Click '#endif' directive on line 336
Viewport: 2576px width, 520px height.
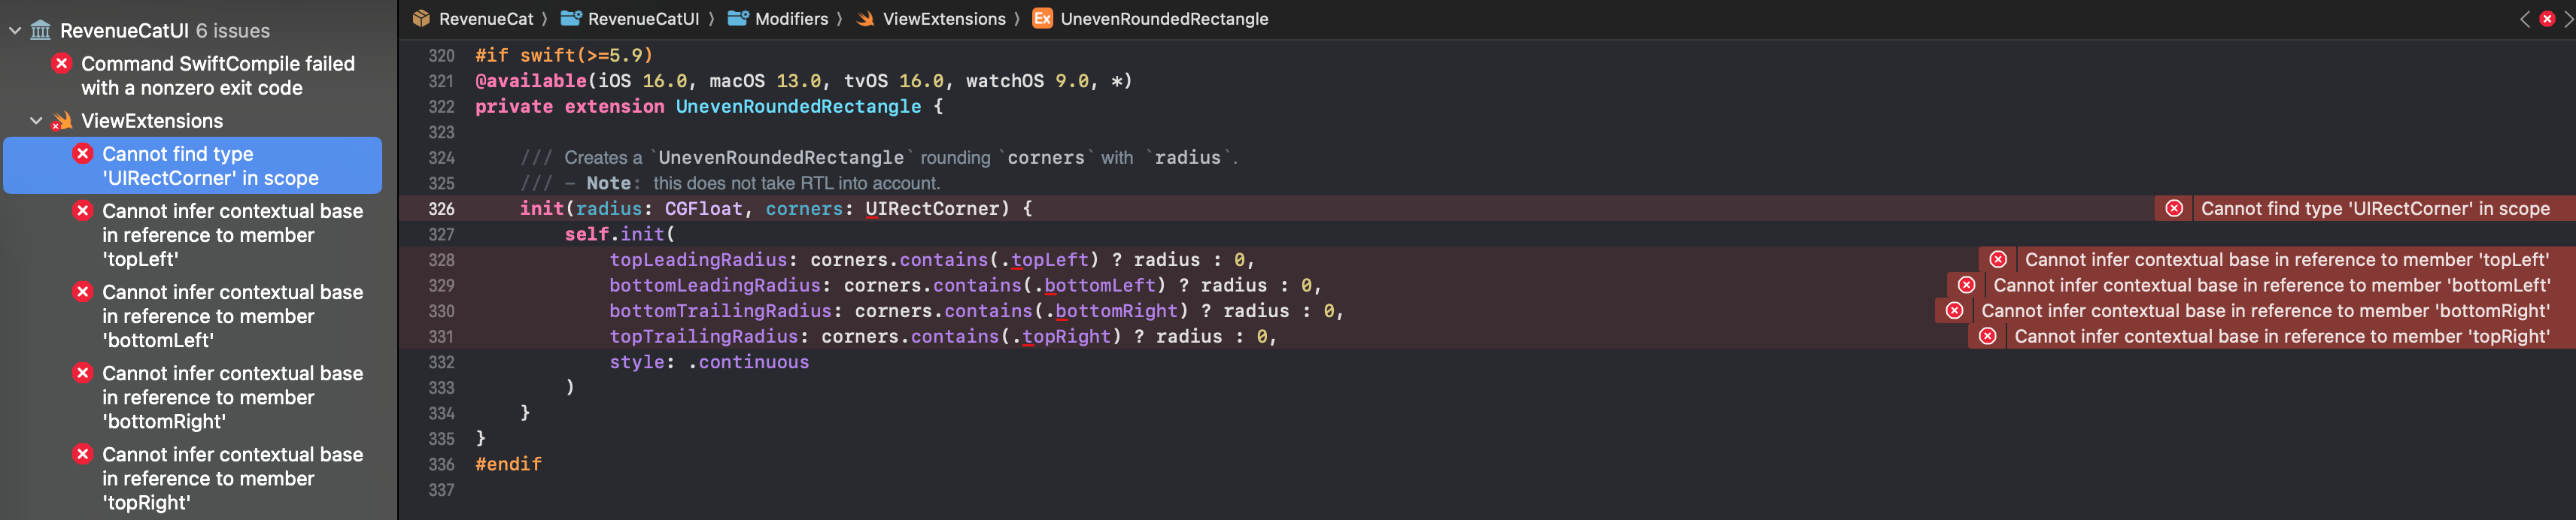(x=508, y=464)
